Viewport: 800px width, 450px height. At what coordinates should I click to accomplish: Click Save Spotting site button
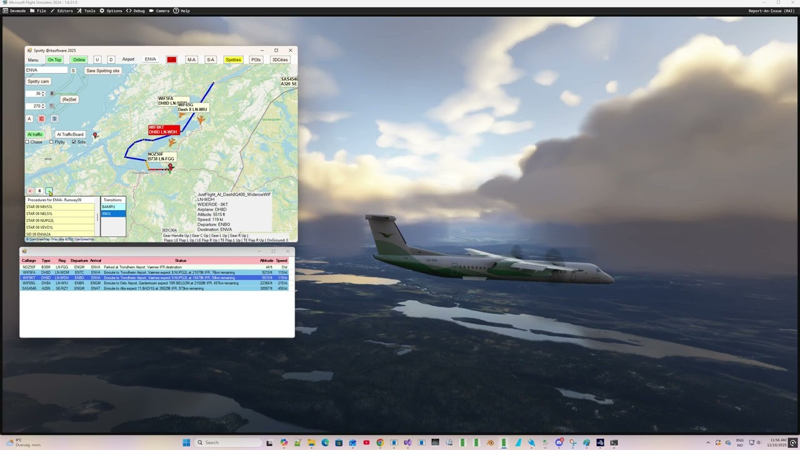pos(103,71)
